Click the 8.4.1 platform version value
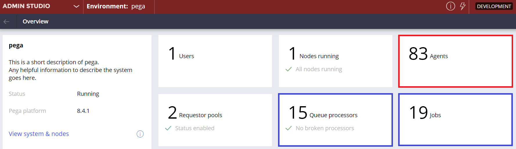The height and width of the screenshot is (149, 516). coord(83,111)
